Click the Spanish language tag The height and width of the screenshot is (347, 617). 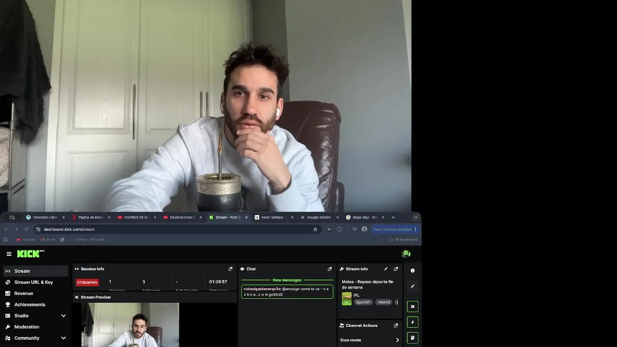(363, 302)
